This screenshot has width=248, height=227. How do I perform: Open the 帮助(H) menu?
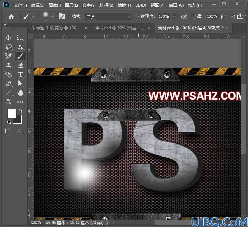(195, 5)
